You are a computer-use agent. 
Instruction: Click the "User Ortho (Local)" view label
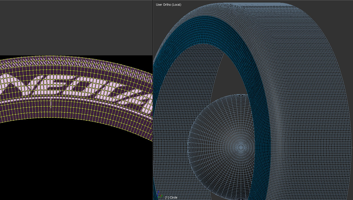169,5
